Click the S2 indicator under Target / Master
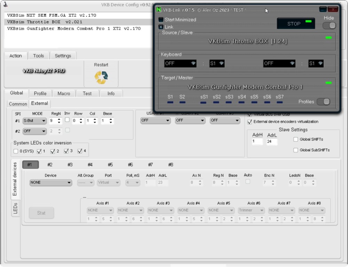Image resolution: width=348 pixels, height=267 pixels. click(x=182, y=102)
